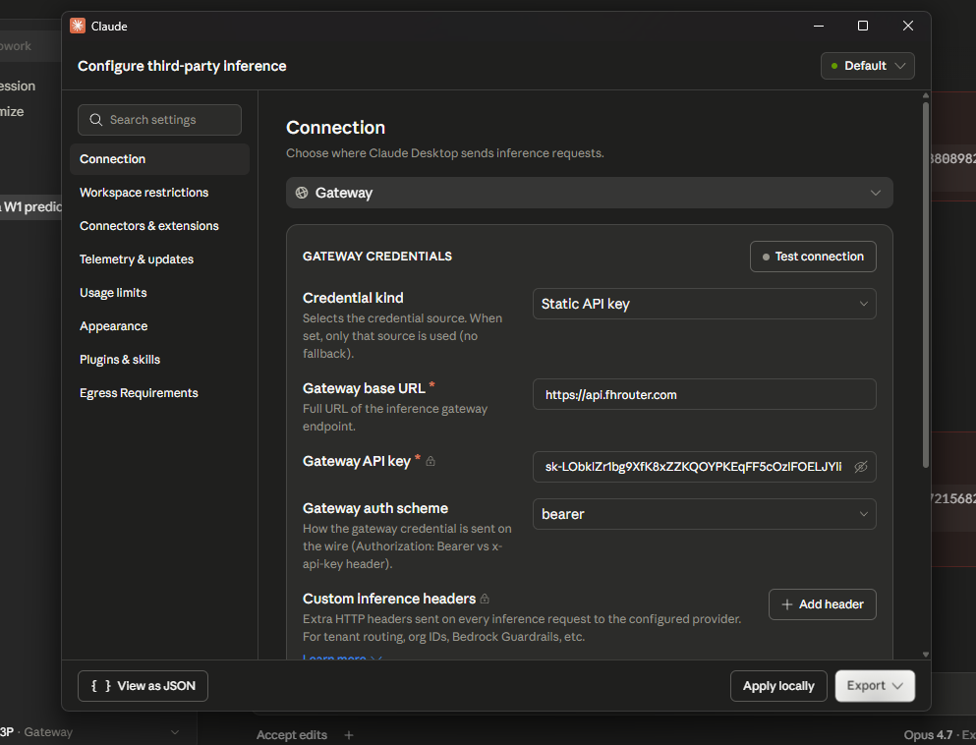Click the Gateway API key input field
This screenshot has height=745, width=976.
704,467
